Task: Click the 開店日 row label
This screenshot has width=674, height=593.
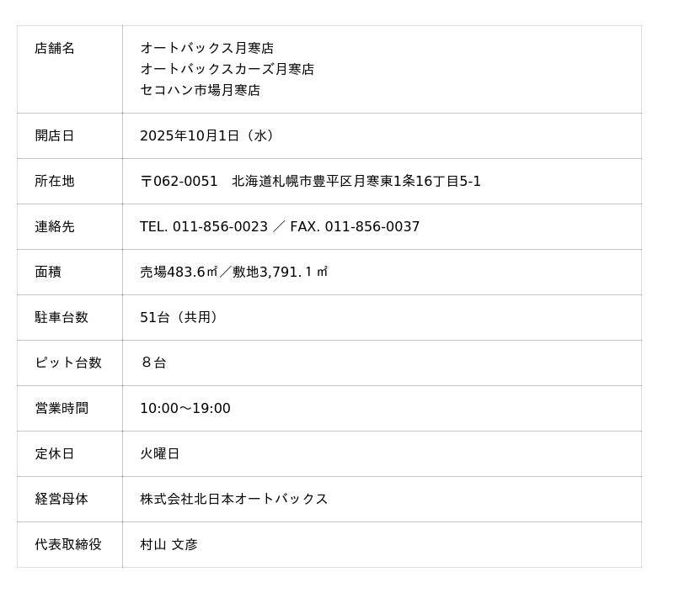Action: [55, 136]
